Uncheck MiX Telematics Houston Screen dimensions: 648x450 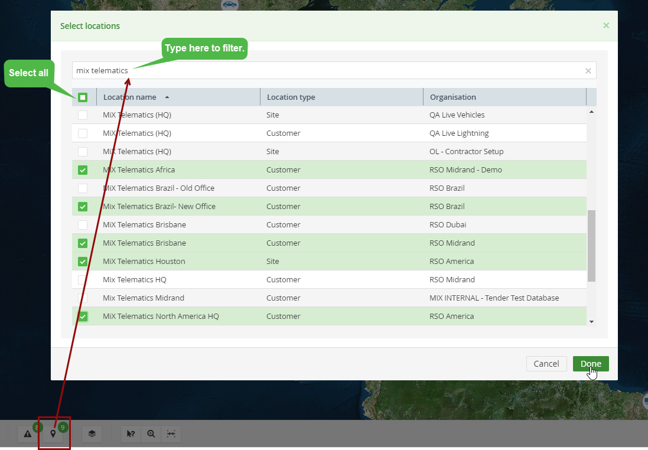[83, 261]
